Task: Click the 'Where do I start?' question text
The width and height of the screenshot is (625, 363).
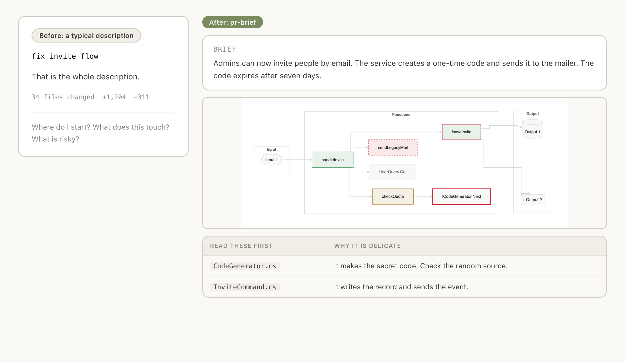Action: pyautogui.click(x=101, y=133)
